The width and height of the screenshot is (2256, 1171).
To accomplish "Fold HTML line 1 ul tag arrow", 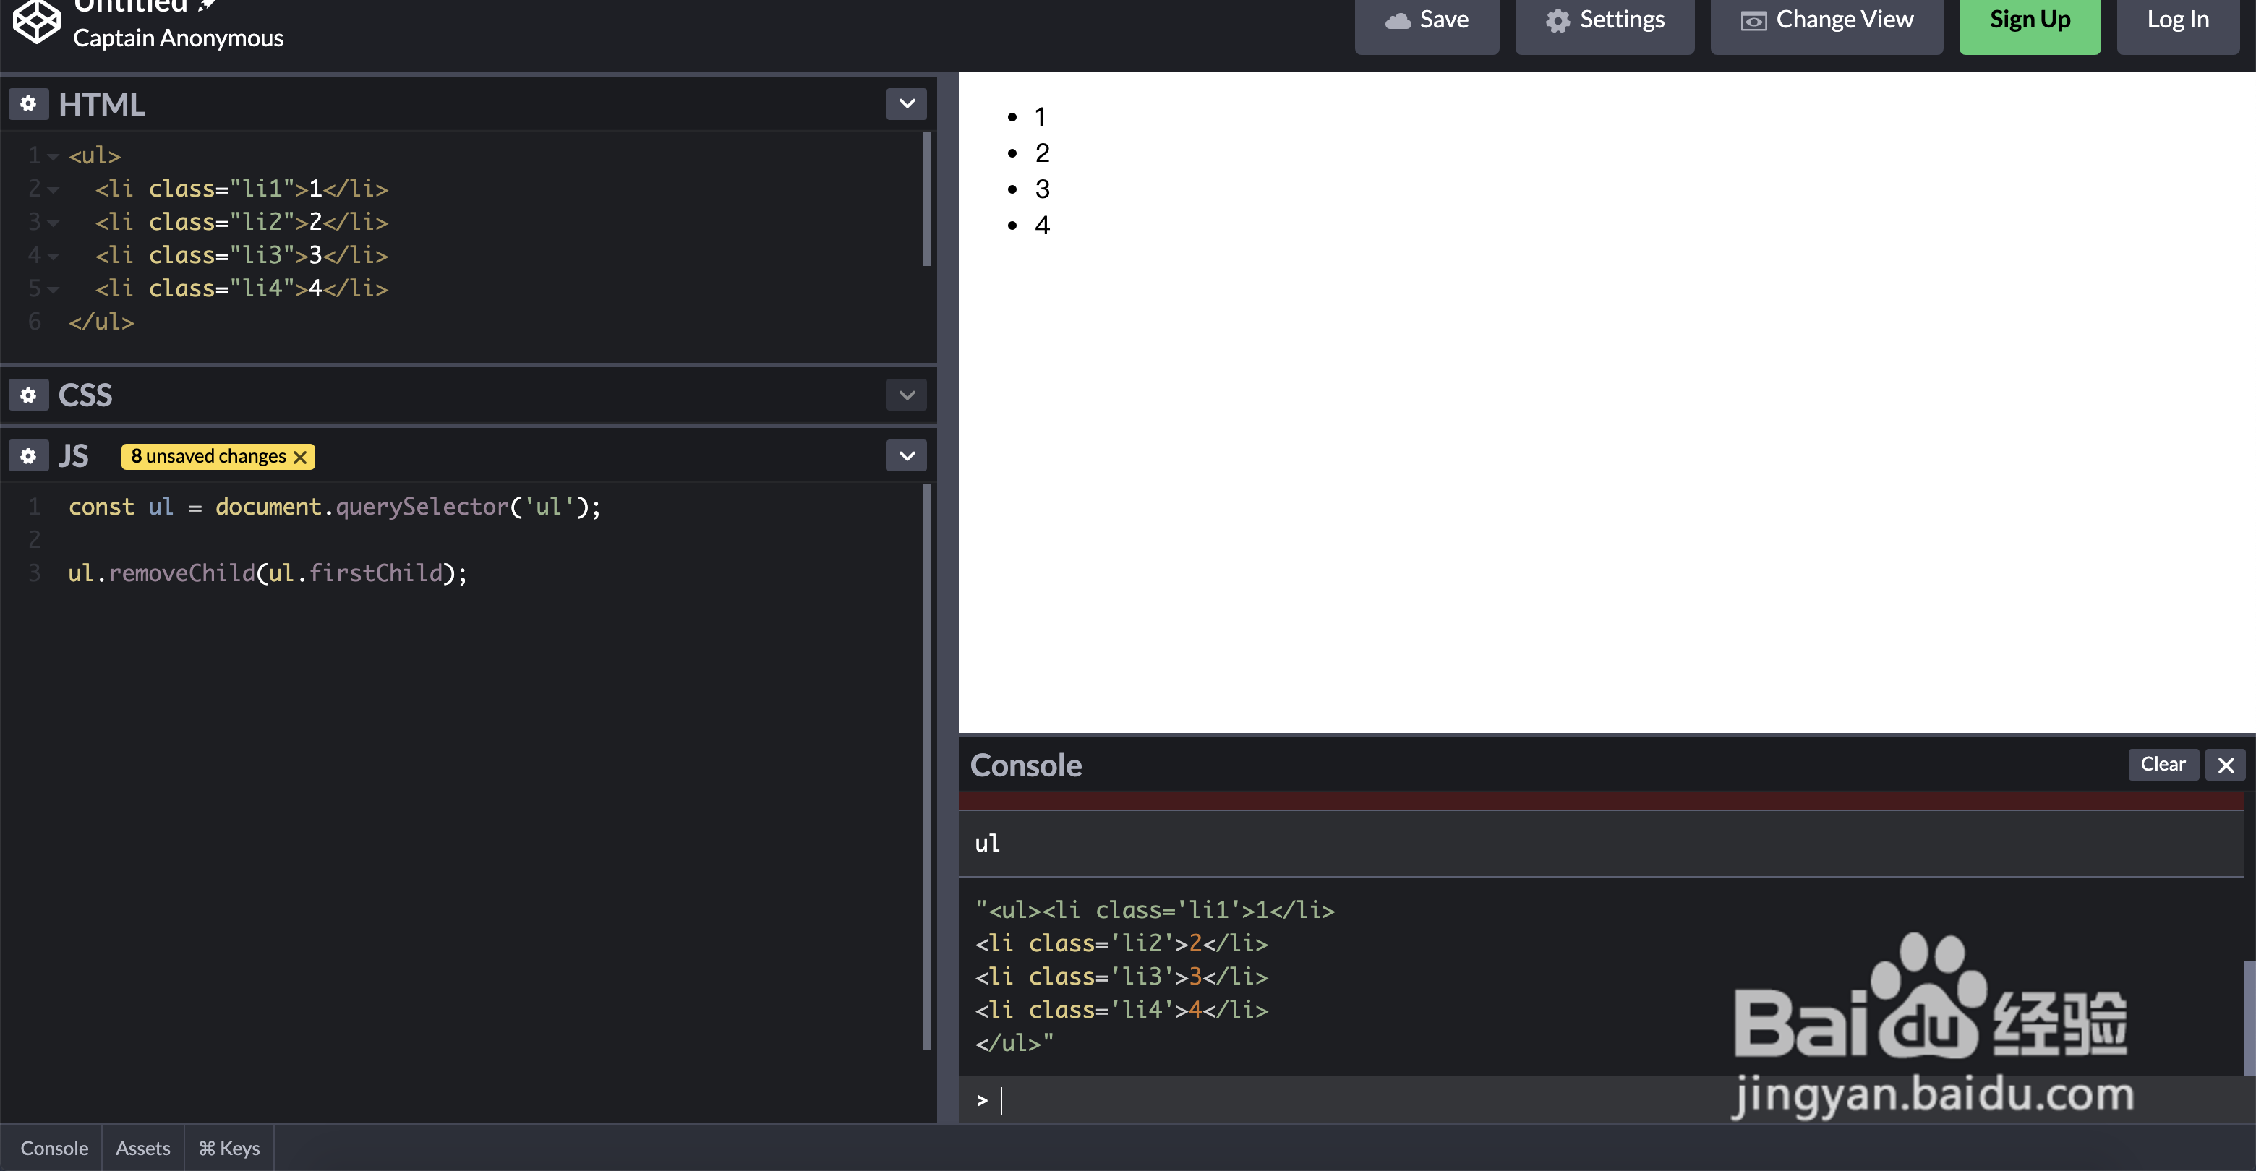I will click(54, 157).
